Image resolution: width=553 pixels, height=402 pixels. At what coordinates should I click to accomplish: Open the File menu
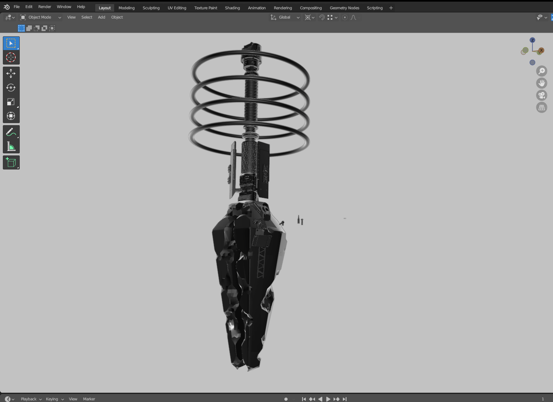[17, 7]
